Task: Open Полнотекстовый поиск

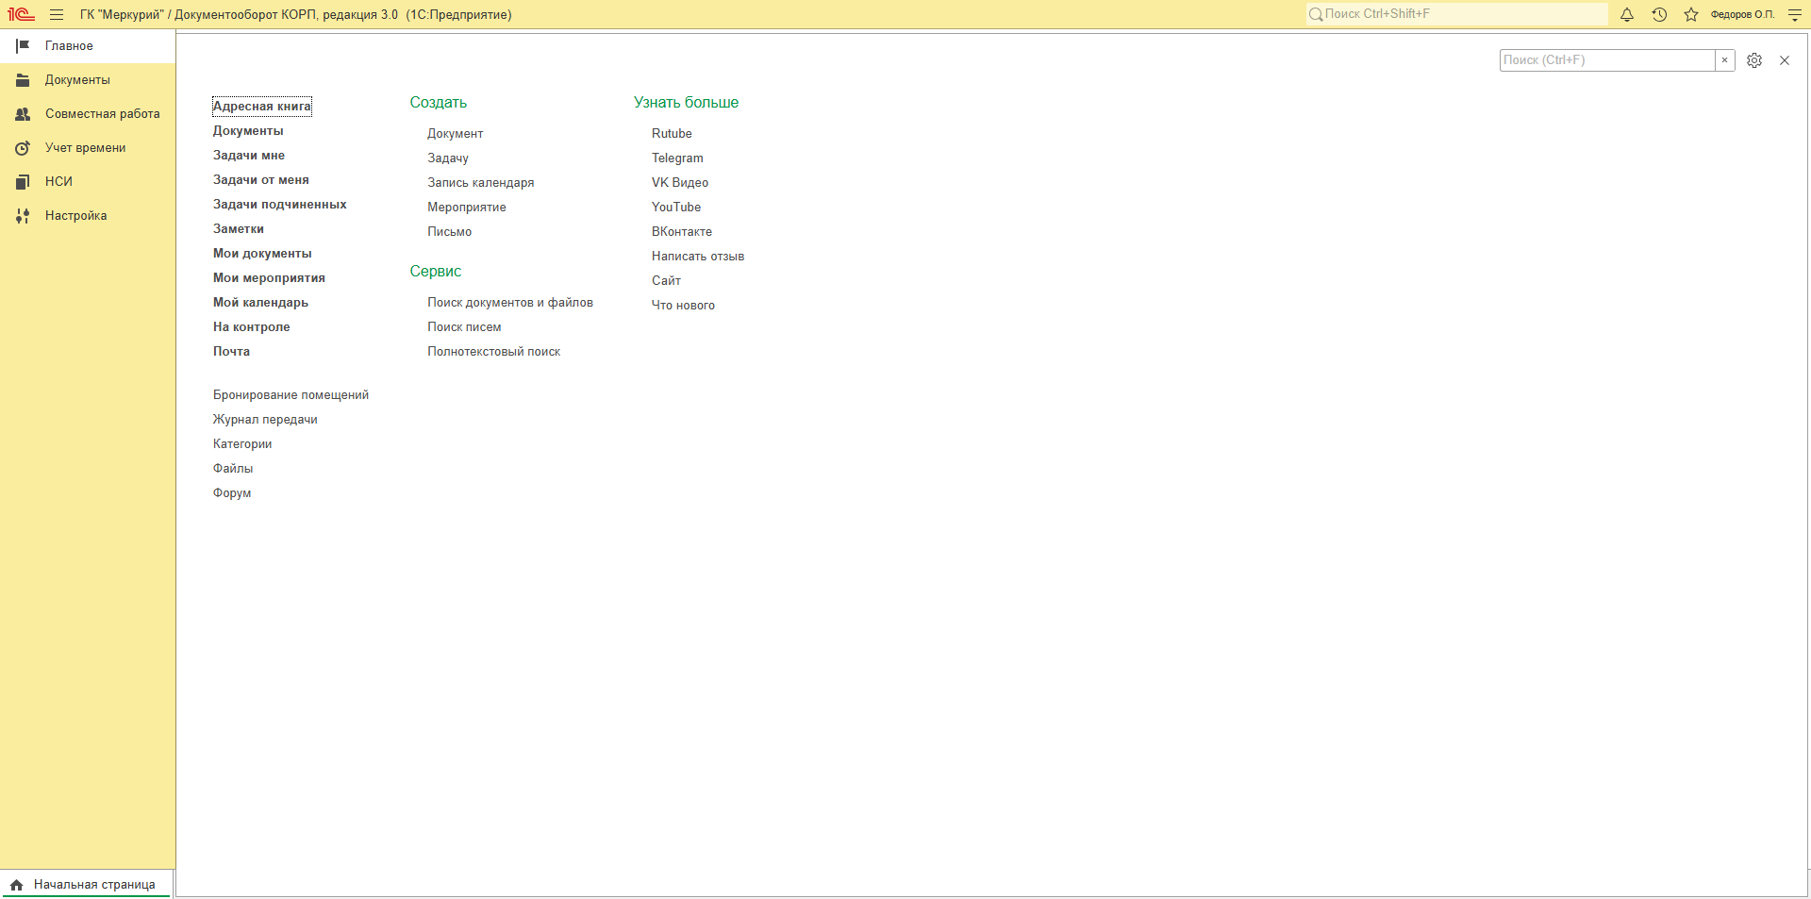Action: 493,352
